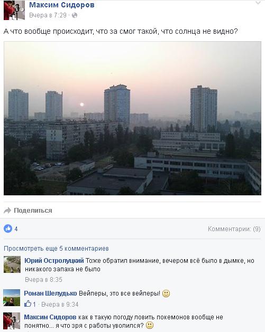The height and width of the screenshot is (332, 265).
Task: Open Максим Сидоров profile from post header
Action: 62,5
